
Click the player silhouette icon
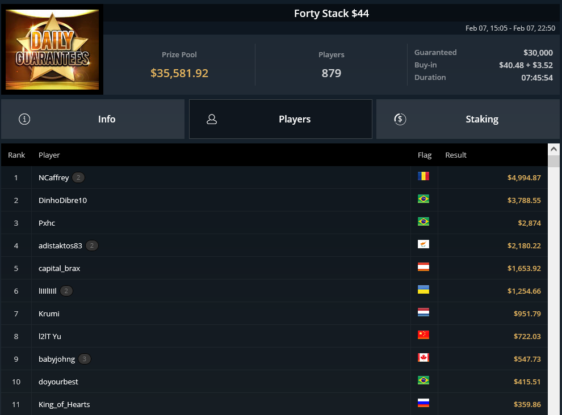point(212,119)
